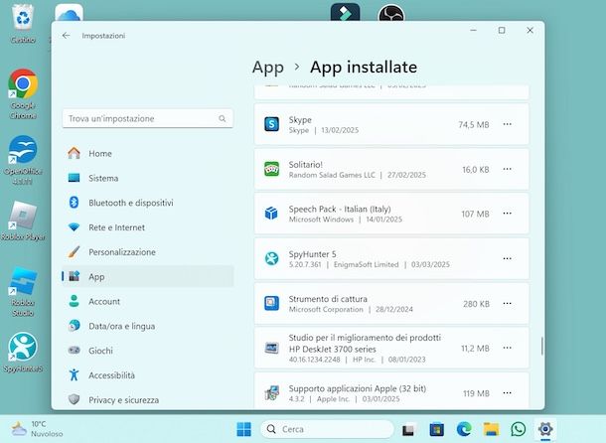This screenshot has width=606, height=443.
Task: Open more options for Speech Pack Italian
Action: (507, 214)
